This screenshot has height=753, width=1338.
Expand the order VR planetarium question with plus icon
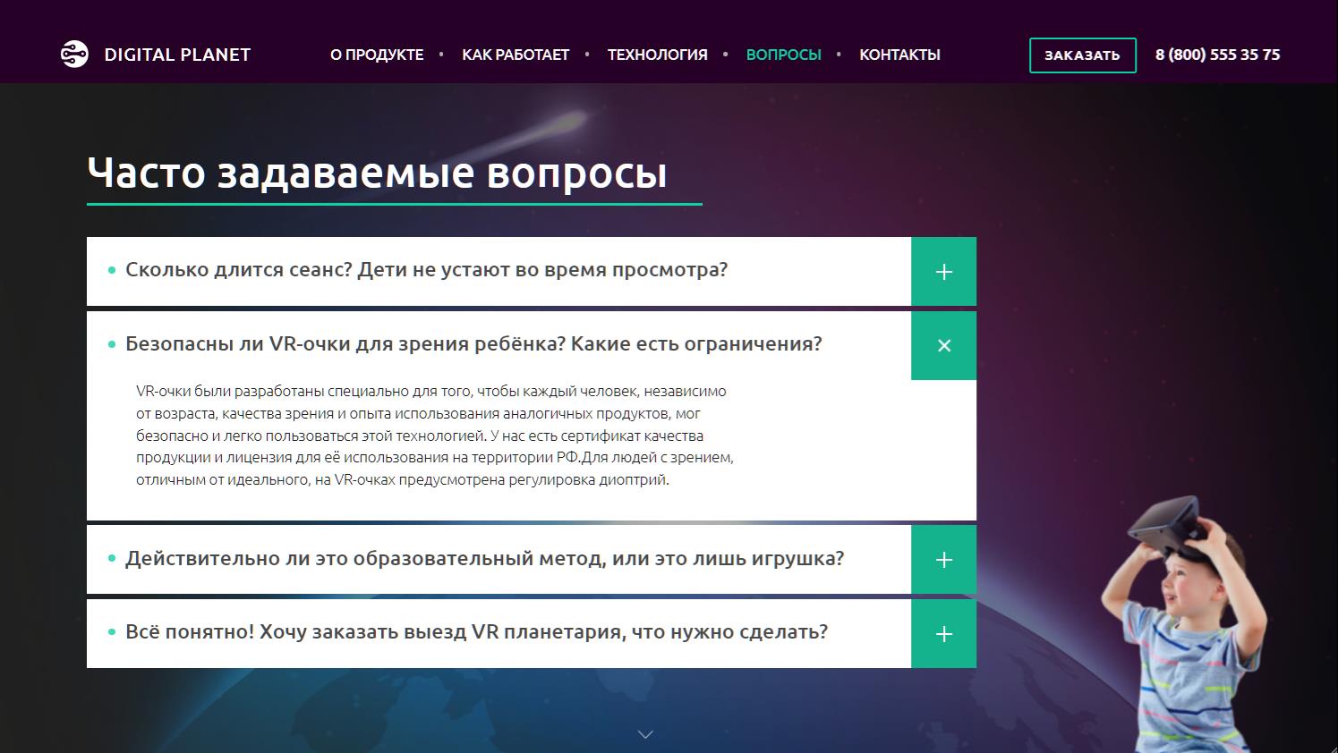click(x=944, y=634)
